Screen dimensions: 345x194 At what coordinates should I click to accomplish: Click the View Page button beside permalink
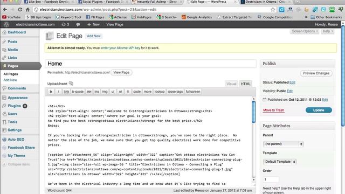pos(121,72)
